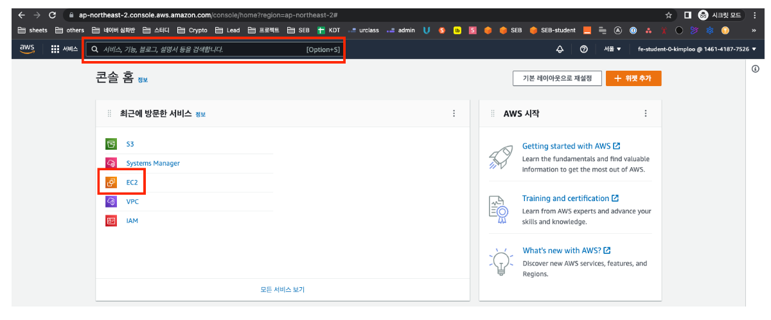
Task: Open 정보 link next to 콘솔 홈
Action: tap(143, 80)
